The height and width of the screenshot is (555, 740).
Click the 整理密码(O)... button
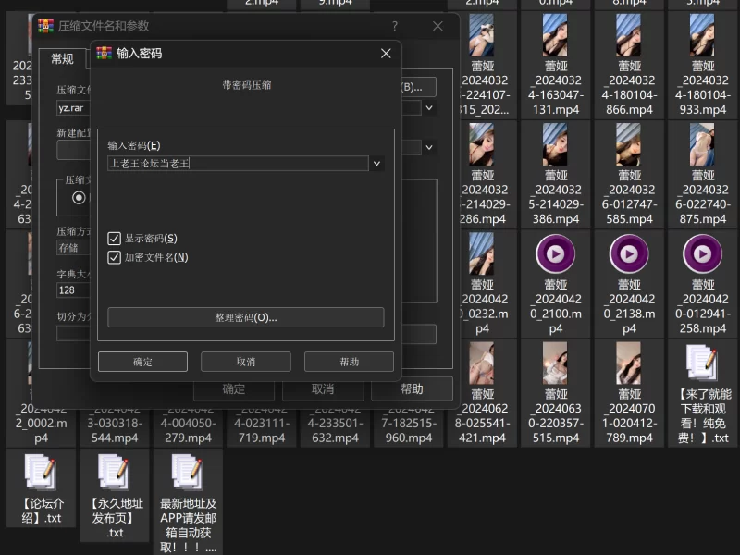(245, 317)
